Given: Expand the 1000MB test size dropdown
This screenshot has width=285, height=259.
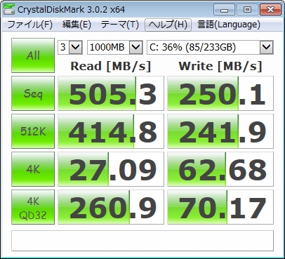Looking at the screenshot, I should coord(136,48).
